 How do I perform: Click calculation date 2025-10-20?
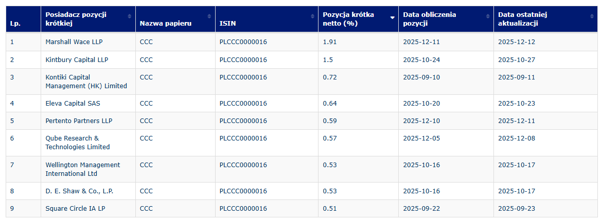tap(421, 104)
